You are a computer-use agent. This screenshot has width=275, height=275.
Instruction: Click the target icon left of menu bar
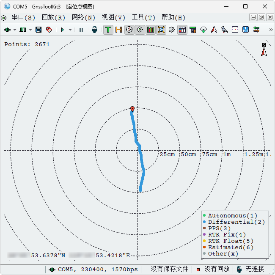coord(4,18)
